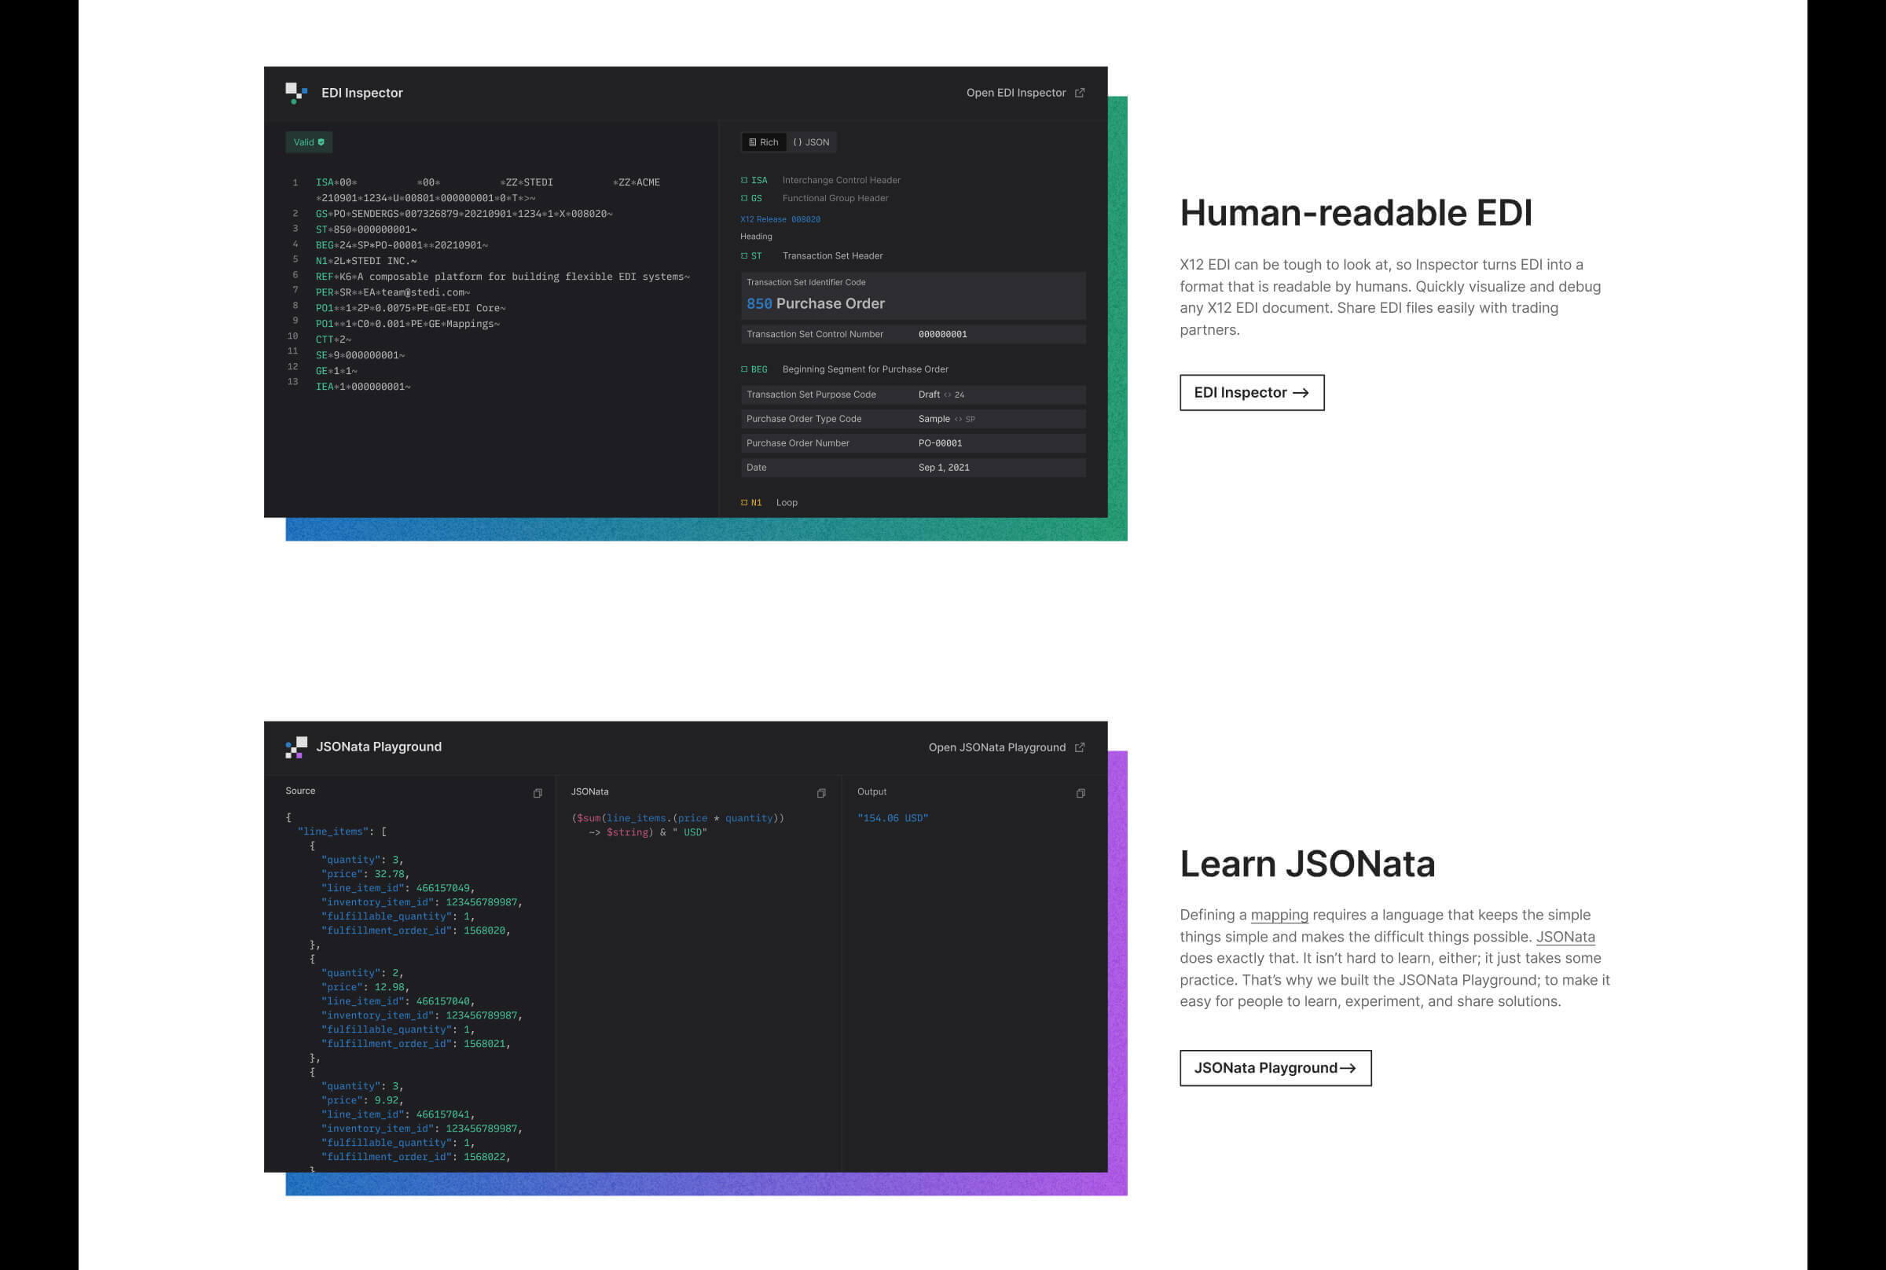Open JSONata Playground external link icon
Image resolution: width=1886 pixels, height=1270 pixels.
click(x=1080, y=747)
